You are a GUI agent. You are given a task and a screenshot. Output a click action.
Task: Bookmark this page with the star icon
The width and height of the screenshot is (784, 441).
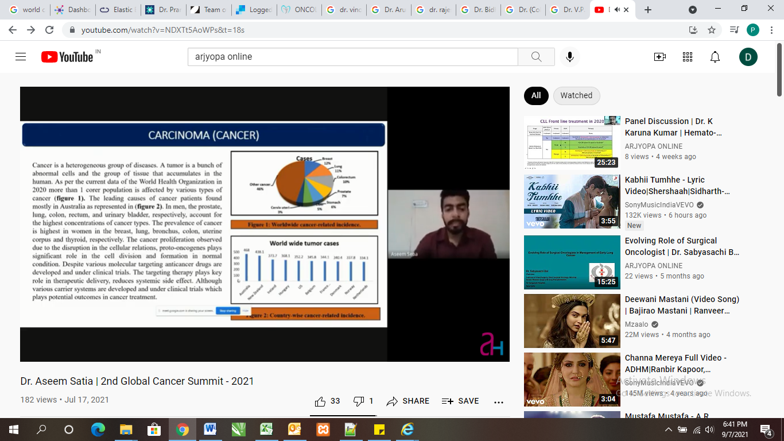click(712, 30)
